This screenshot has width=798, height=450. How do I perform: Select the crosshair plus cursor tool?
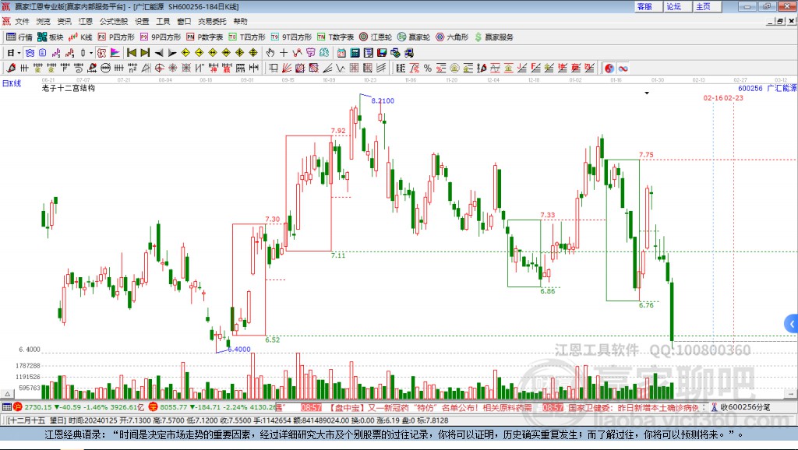(284, 53)
